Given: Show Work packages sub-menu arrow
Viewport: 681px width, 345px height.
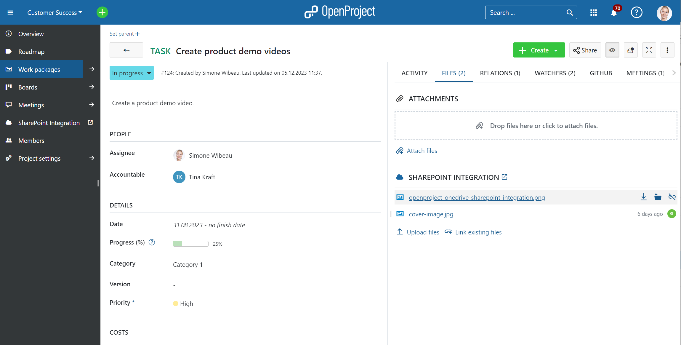Looking at the screenshot, I should [91, 69].
